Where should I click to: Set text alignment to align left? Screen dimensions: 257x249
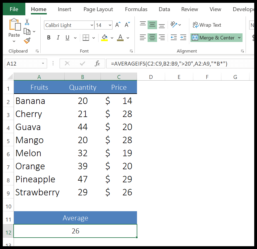[143, 37]
